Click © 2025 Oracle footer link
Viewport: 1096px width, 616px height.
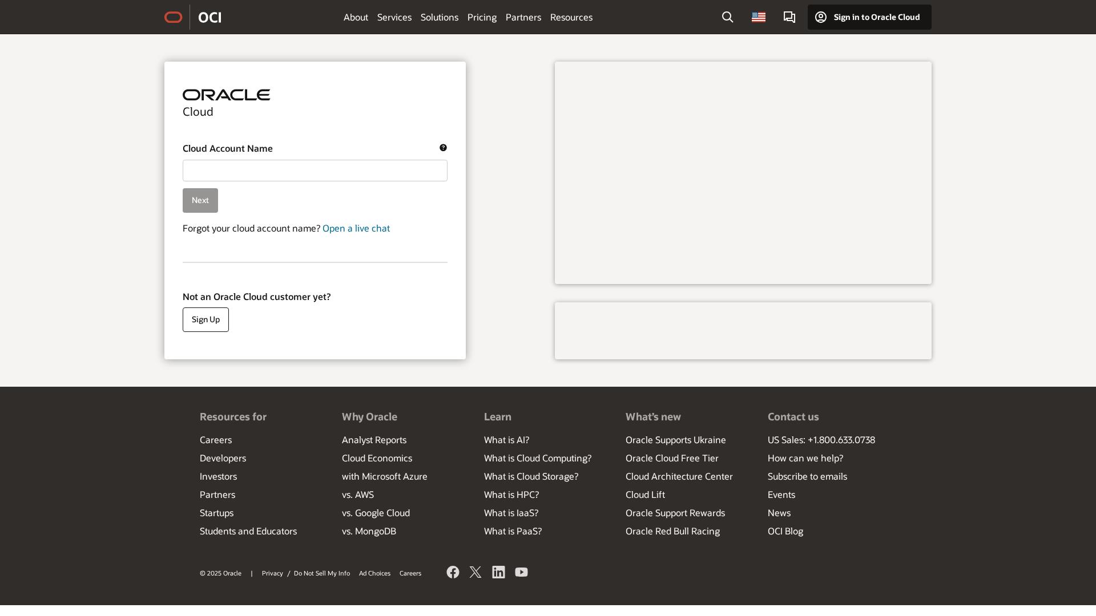click(220, 573)
